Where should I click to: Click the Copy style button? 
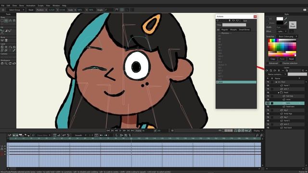point(273,59)
